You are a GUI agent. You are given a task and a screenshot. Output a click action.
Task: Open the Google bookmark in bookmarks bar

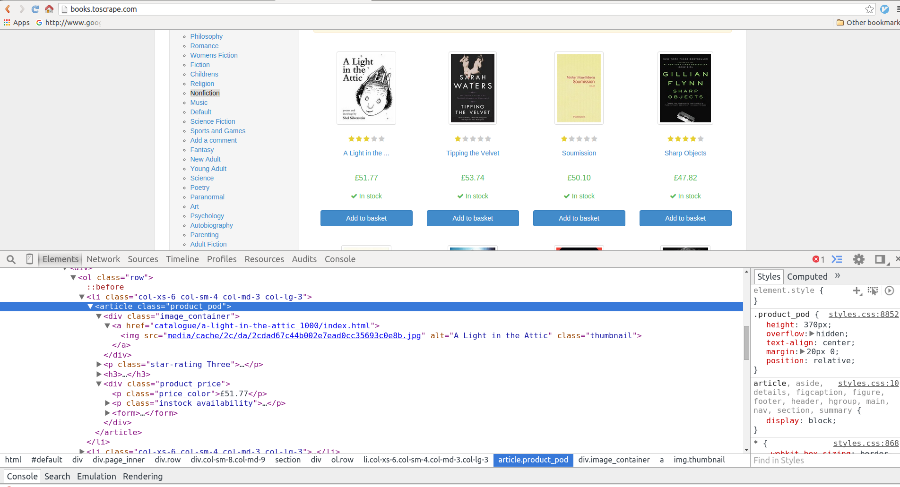pyautogui.click(x=69, y=23)
